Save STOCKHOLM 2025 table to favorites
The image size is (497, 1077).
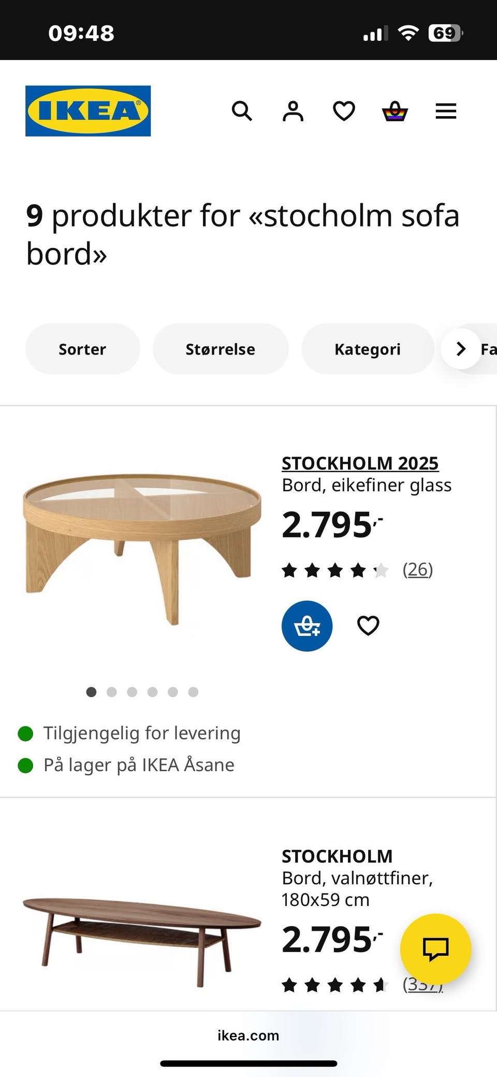coord(368,626)
